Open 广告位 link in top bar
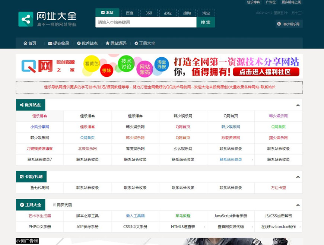Viewport: 324px width, 245px height. [x=271, y=2]
